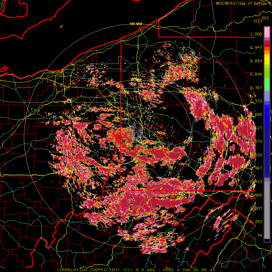The height and width of the screenshot is (272, 272).
Task: Select the 0.253 color scale value
Action: pos(256,222)
